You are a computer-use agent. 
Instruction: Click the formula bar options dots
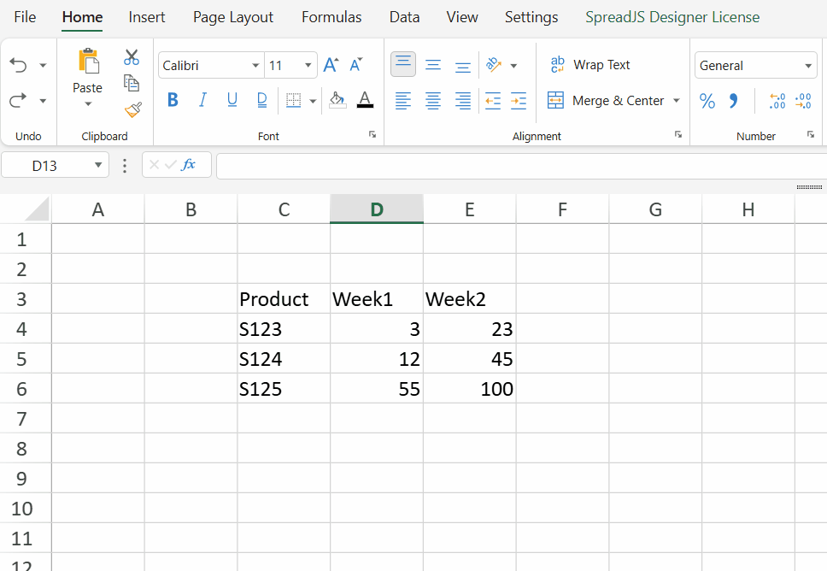[x=125, y=166]
